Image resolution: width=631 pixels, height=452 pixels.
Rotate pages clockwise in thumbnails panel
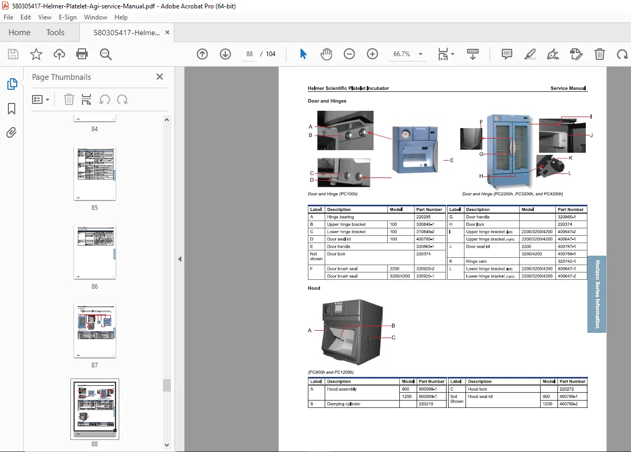coord(122,99)
